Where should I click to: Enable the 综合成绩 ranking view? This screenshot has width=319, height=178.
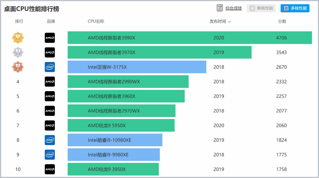(x=234, y=8)
